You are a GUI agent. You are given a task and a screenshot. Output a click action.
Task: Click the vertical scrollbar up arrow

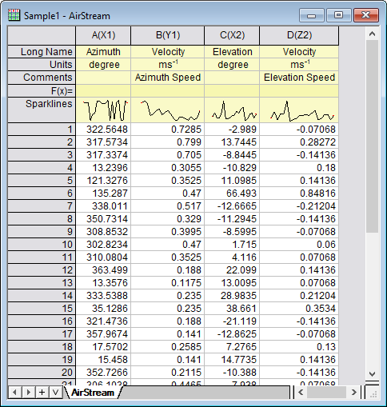(373, 34)
